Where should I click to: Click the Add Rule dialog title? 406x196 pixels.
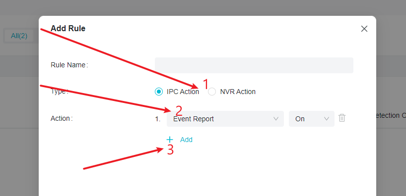tap(68, 28)
